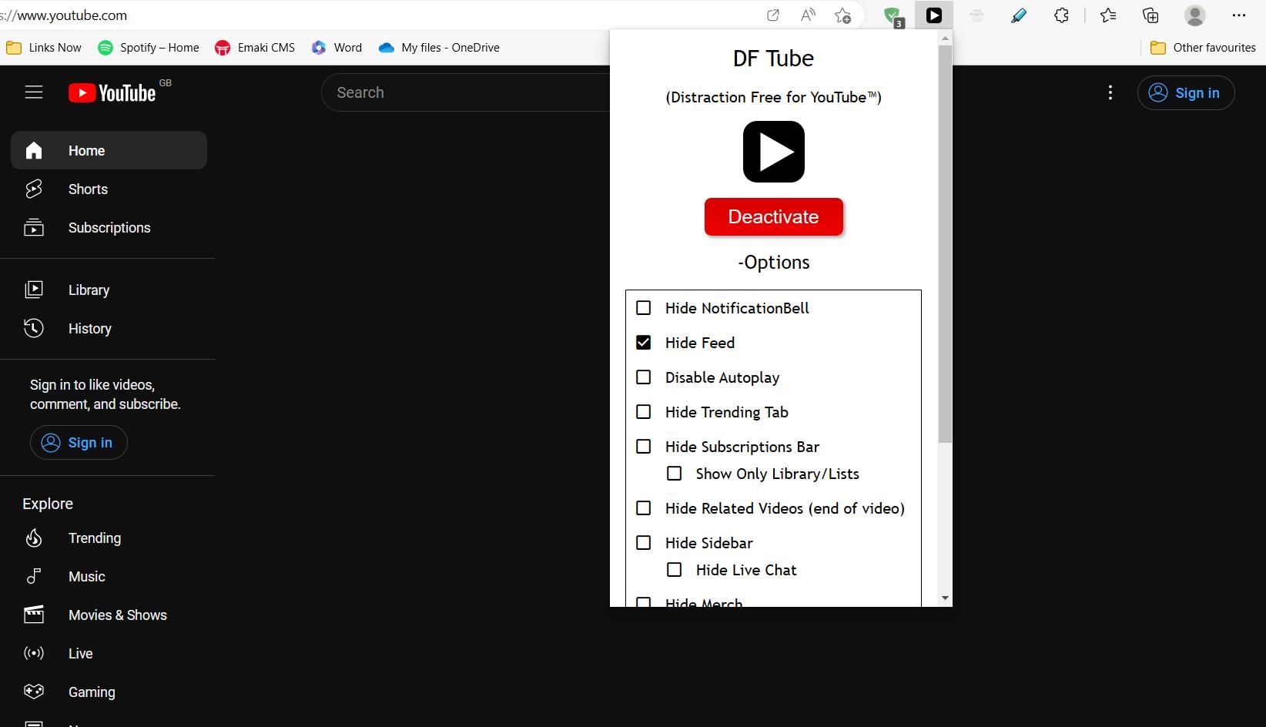
Task: Tick the Hide Live Chat checkbox
Action: pos(675,570)
